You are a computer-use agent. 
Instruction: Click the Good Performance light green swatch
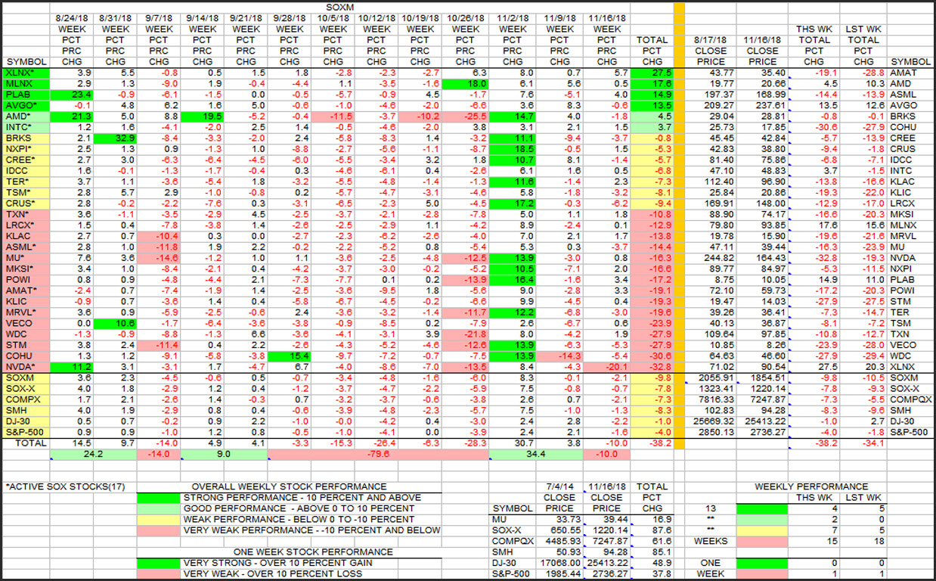[x=159, y=508]
